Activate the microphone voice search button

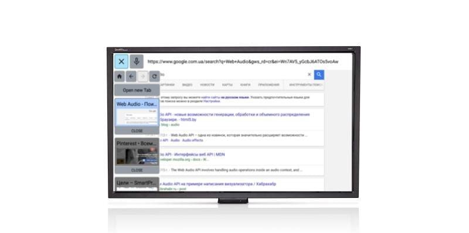pyautogui.click(x=137, y=61)
